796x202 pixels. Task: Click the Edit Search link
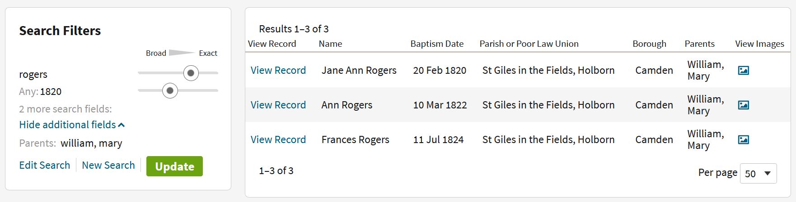pyautogui.click(x=44, y=166)
